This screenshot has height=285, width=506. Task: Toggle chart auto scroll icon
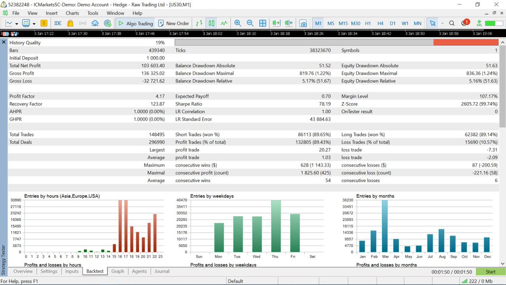277,23
